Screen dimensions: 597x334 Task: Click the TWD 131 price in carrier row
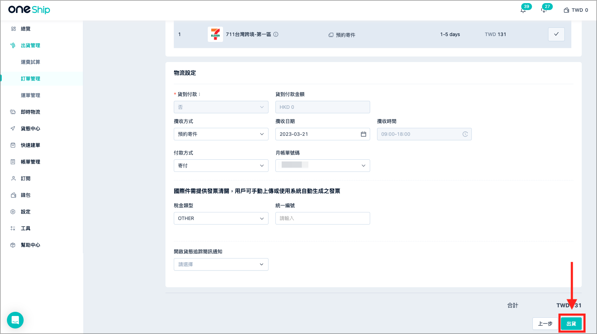pyautogui.click(x=495, y=34)
